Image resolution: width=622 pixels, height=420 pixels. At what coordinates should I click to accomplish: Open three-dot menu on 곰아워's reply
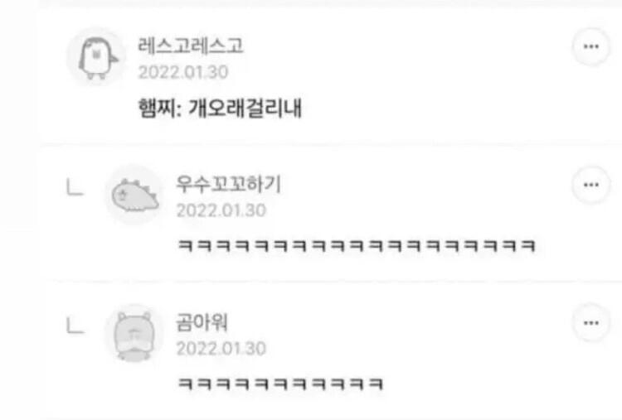coord(591,323)
